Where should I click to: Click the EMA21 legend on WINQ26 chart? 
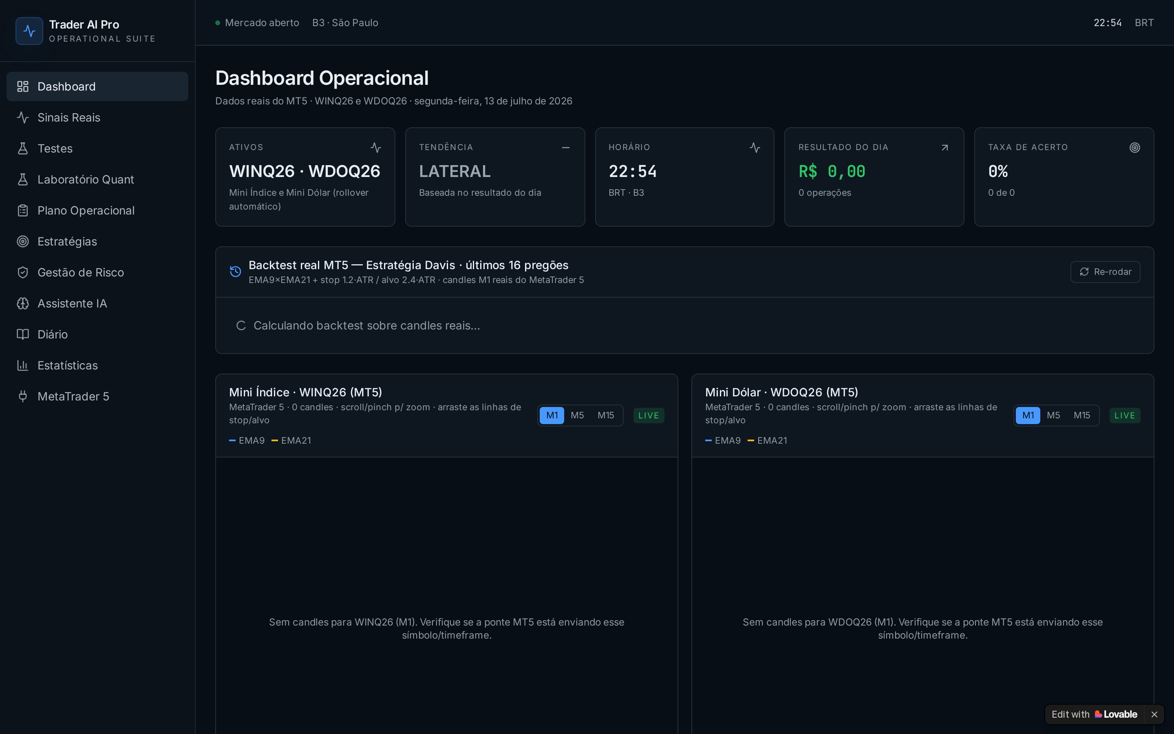point(291,441)
